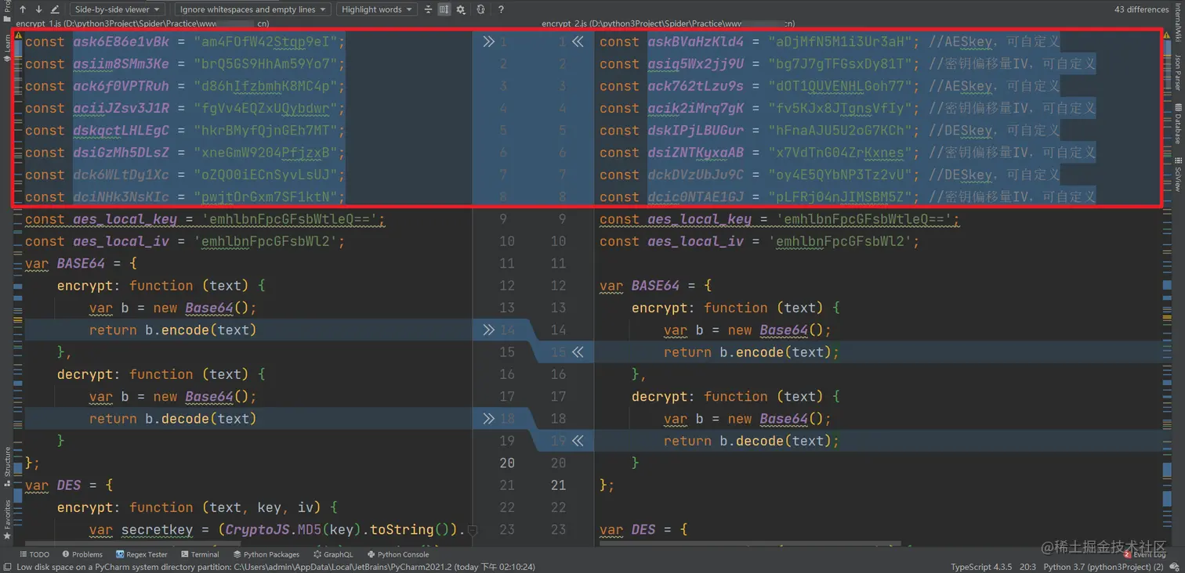Open the Terminal tool window

200,554
